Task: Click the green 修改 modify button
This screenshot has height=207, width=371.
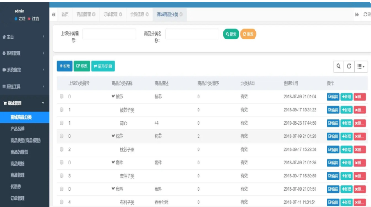Action: click(82, 66)
